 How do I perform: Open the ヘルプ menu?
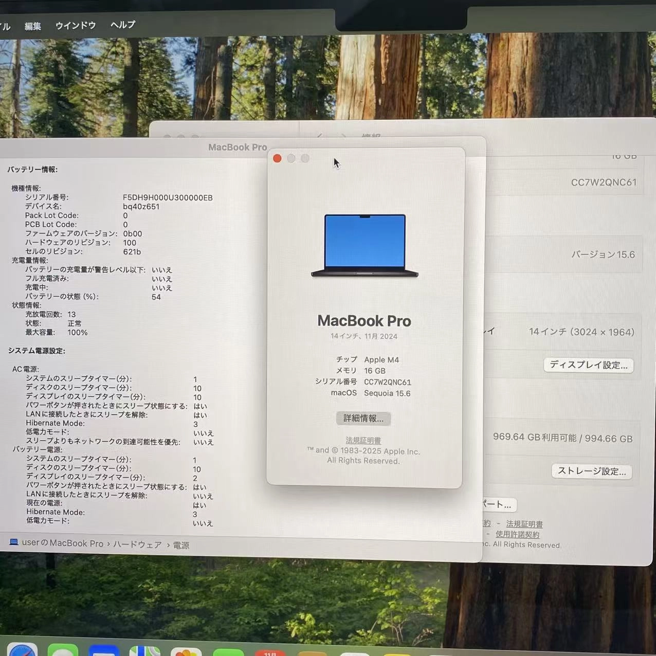[122, 26]
